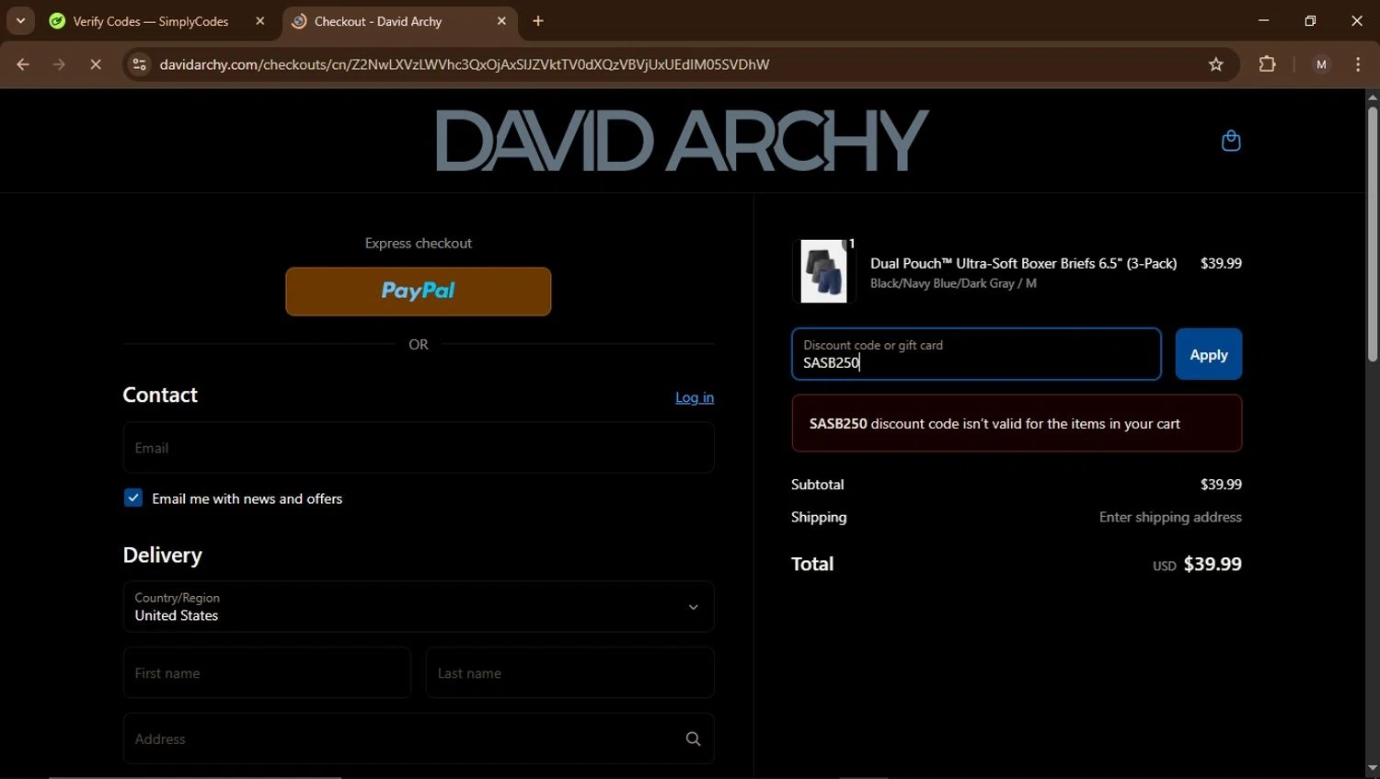This screenshot has width=1380, height=779.
Task: Click the browser forward arrow
Action: tap(59, 64)
